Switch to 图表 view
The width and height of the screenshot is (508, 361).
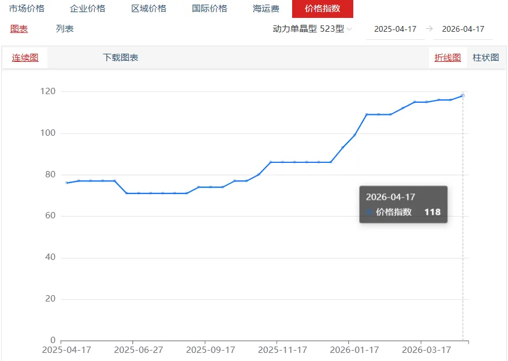[18, 29]
